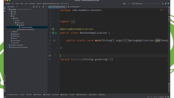Image resolution: width=174 pixels, height=98 pixels.
Task: Collapse the main folder
Action: click(11, 18)
